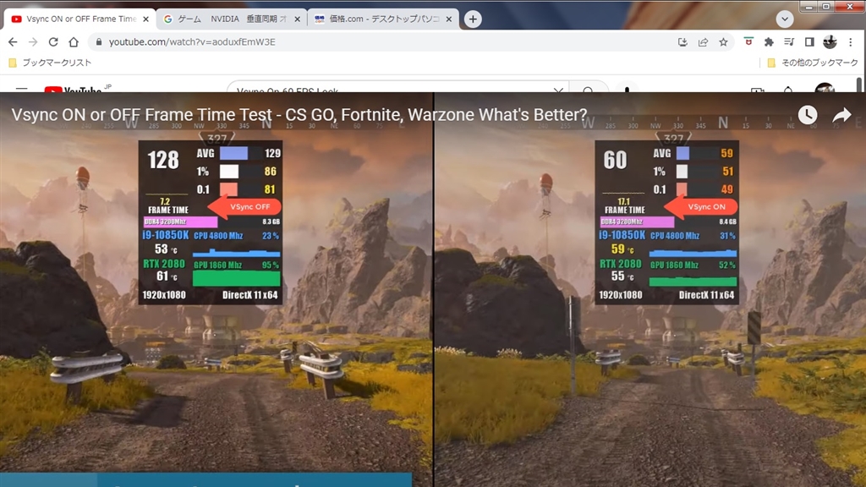Open the Chrome profile avatar

click(x=830, y=42)
